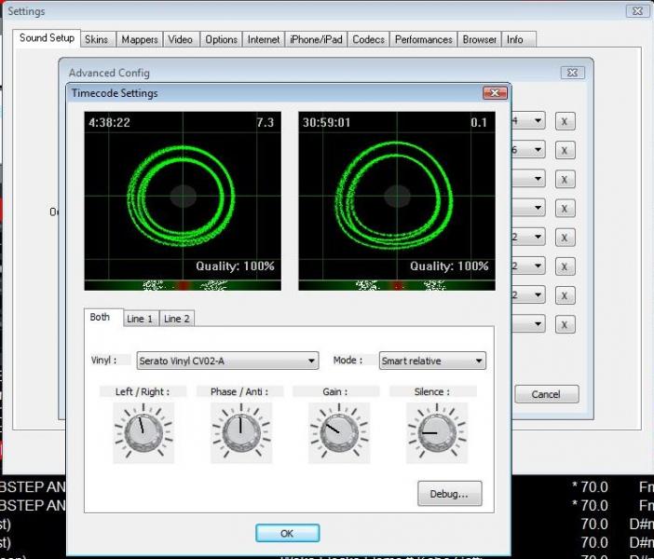
Task: Open the iPhone/iPad tab
Action: tap(316, 39)
